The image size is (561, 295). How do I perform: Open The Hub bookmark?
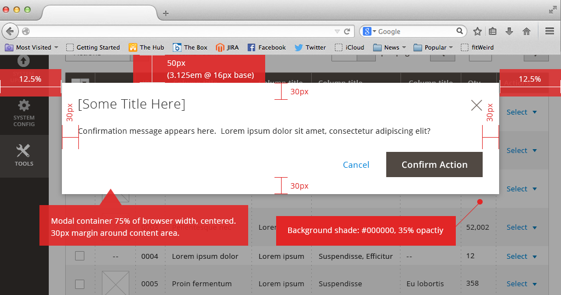146,47
